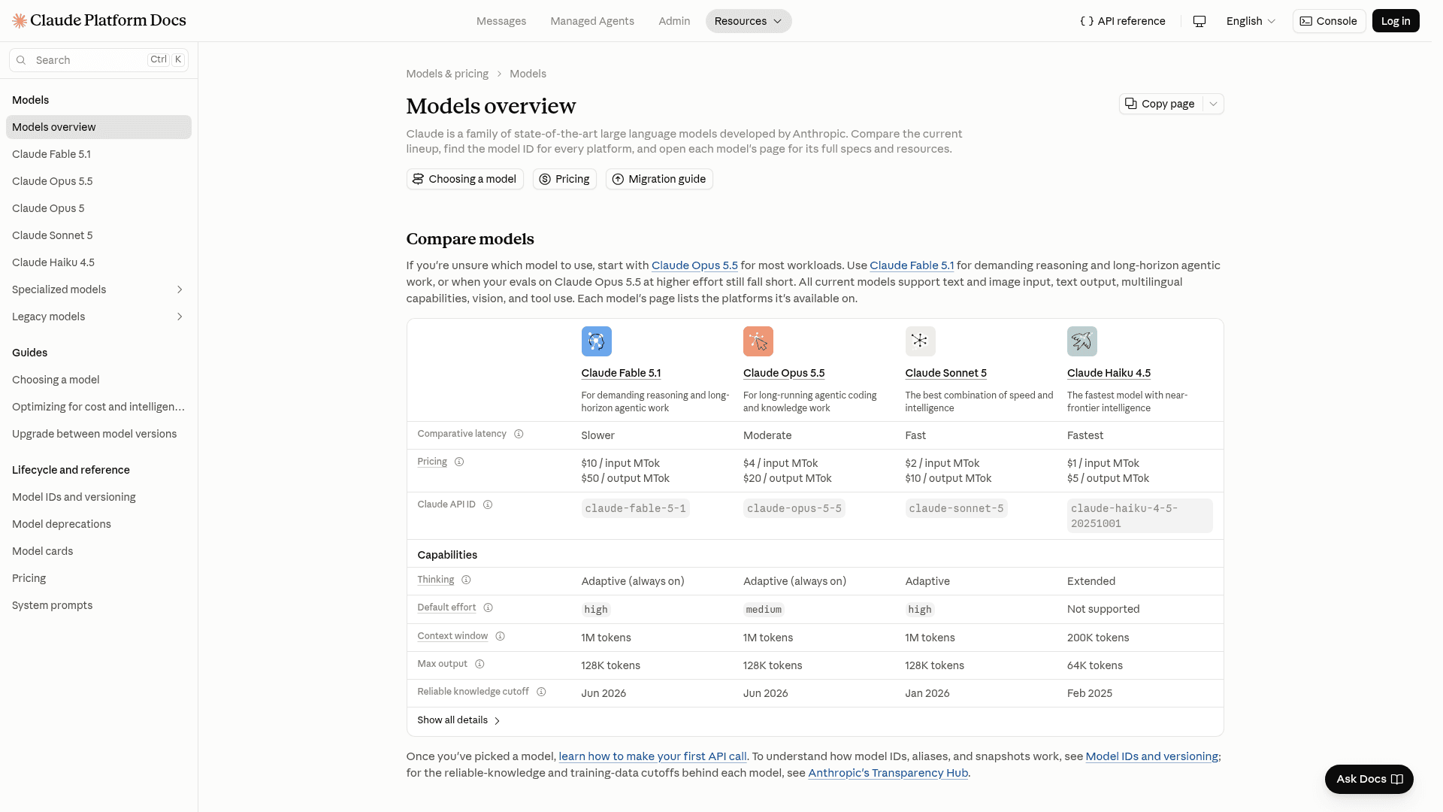
Task: Open Claude Haiku 4.5 in the sidebar
Action: (x=98, y=262)
